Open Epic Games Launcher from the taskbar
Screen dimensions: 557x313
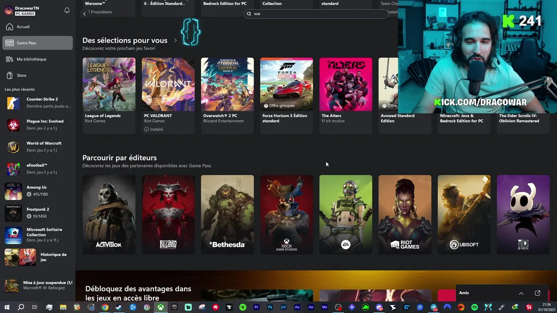pos(174,307)
